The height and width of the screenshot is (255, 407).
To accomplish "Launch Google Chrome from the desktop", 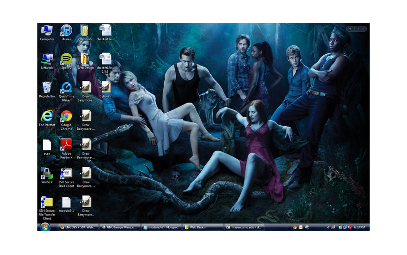I will pos(66,120).
